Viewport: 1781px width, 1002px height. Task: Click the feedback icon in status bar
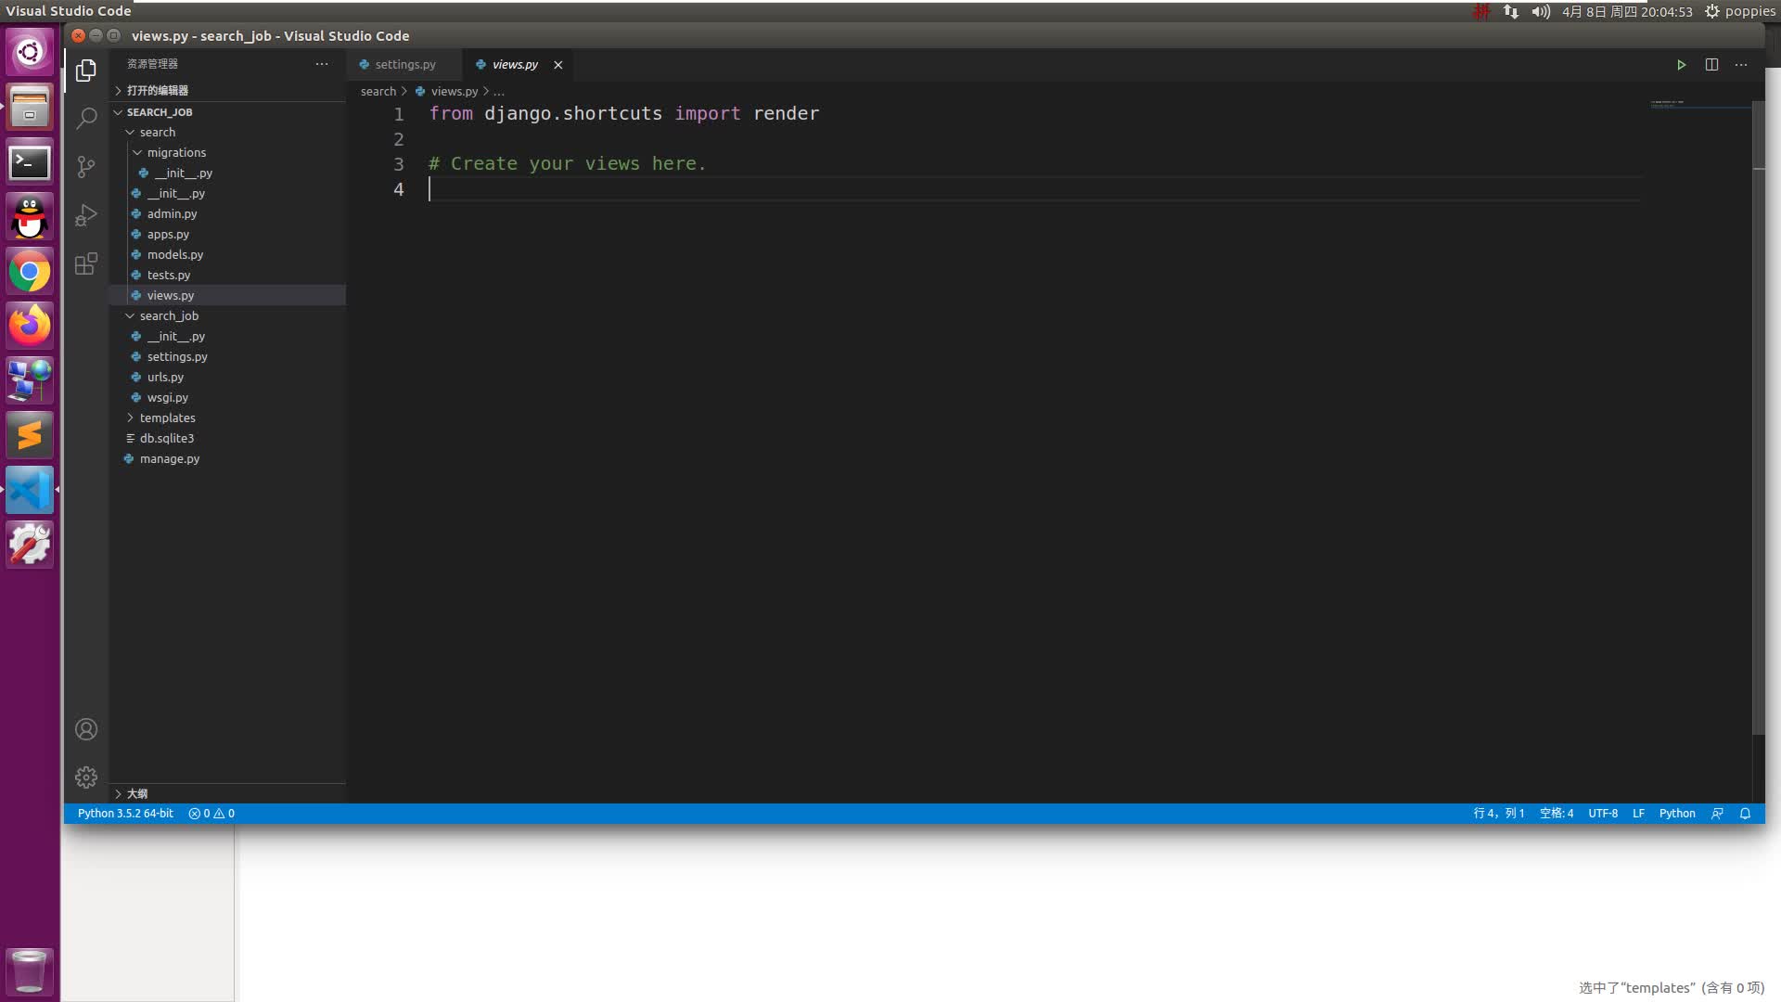click(1717, 814)
